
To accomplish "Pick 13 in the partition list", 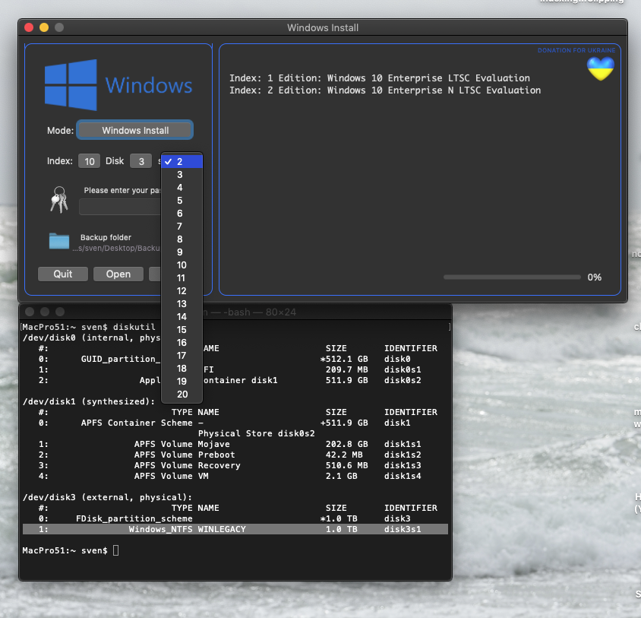I will tap(182, 304).
